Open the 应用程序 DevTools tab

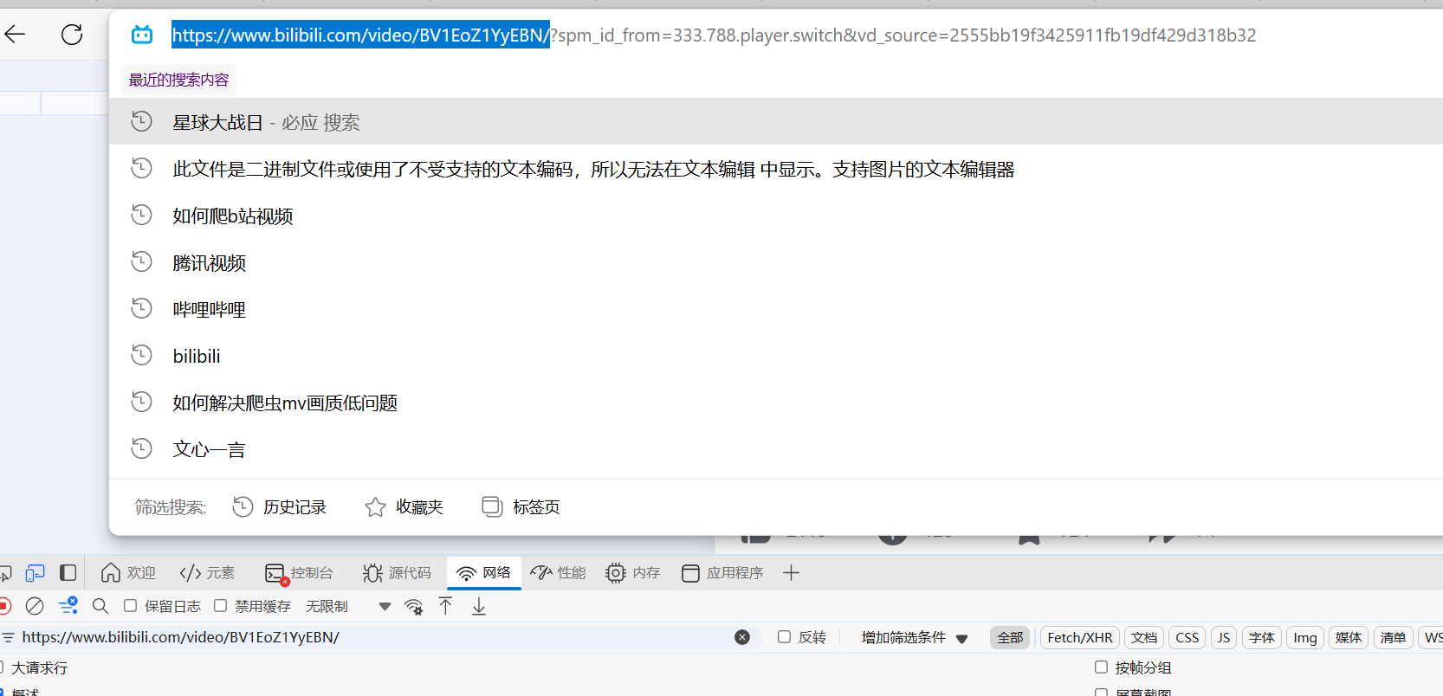[x=722, y=573]
